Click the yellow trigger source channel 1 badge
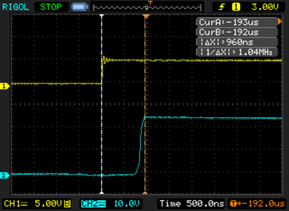 pyautogui.click(x=236, y=7)
